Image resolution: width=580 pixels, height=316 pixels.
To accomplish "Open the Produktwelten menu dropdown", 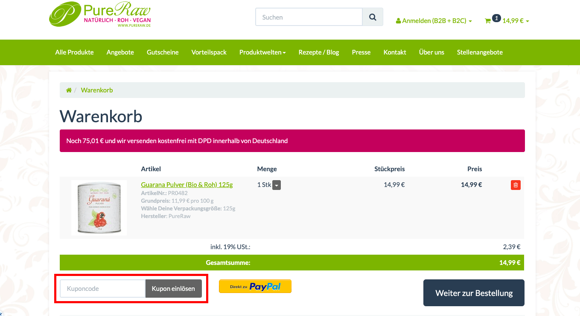I will point(262,52).
